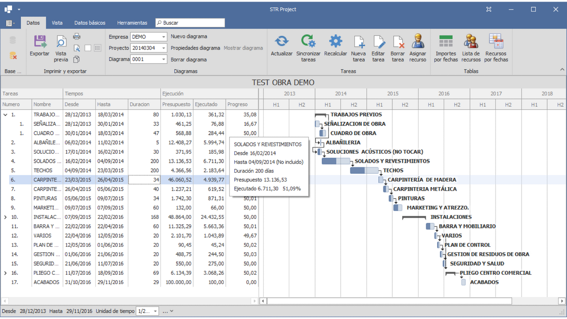Open Asignar recurso worker icon
This screenshot has width=567, height=319.
[418, 41]
